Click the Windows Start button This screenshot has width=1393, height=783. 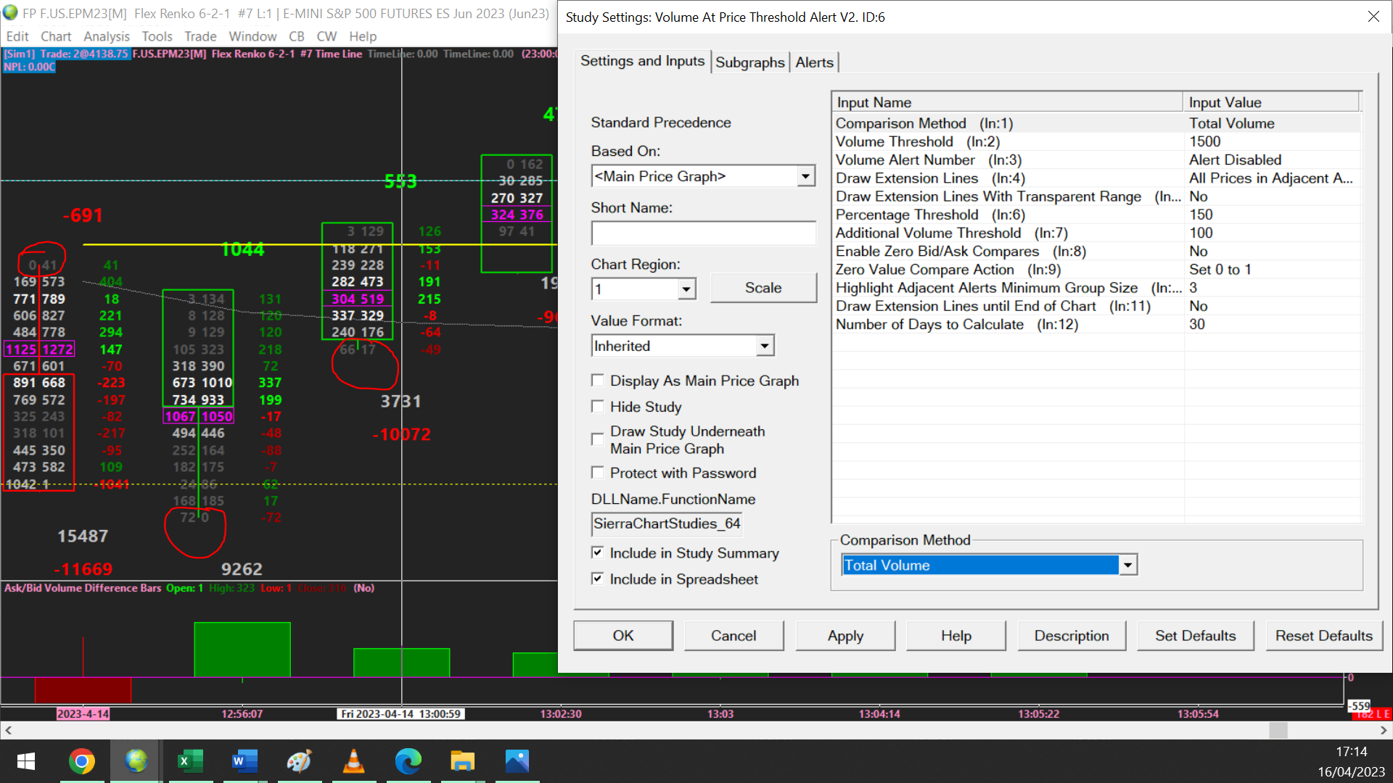[26, 761]
